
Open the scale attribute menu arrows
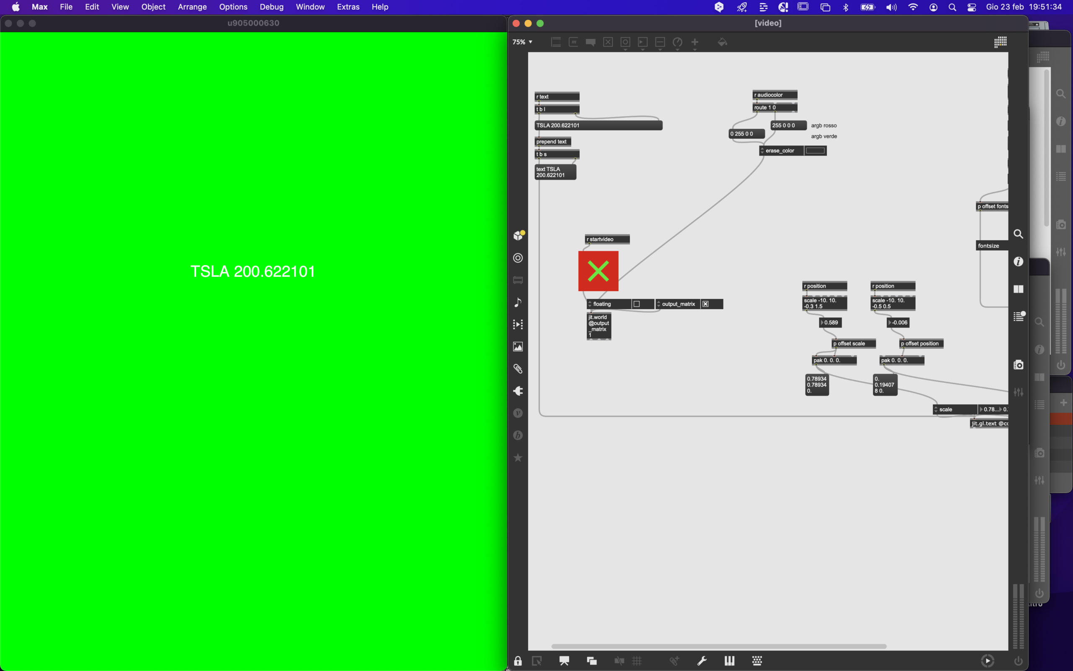click(x=936, y=410)
